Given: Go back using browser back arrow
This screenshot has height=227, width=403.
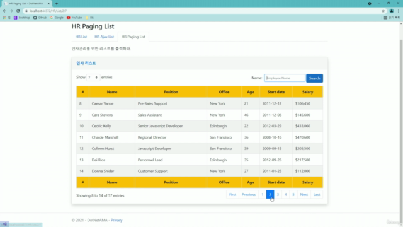Looking at the screenshot, I should point(4,11).
